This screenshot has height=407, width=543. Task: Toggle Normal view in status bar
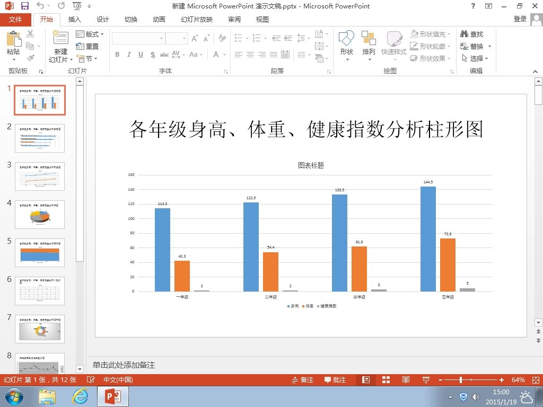366,380
